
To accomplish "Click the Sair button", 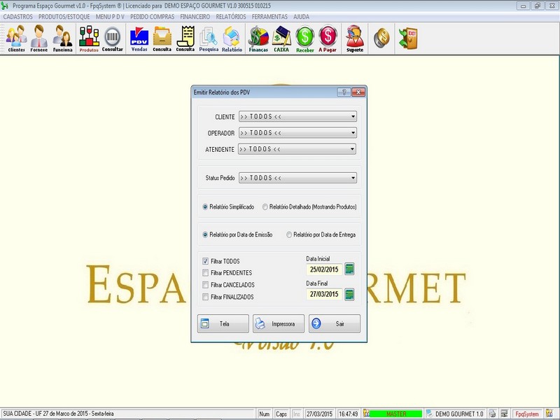I will (335, 323).
